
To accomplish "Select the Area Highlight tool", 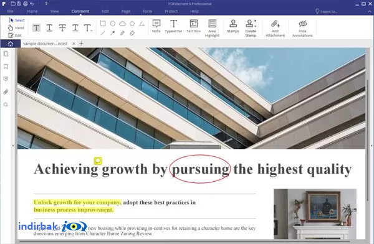I will click(212, 29).
